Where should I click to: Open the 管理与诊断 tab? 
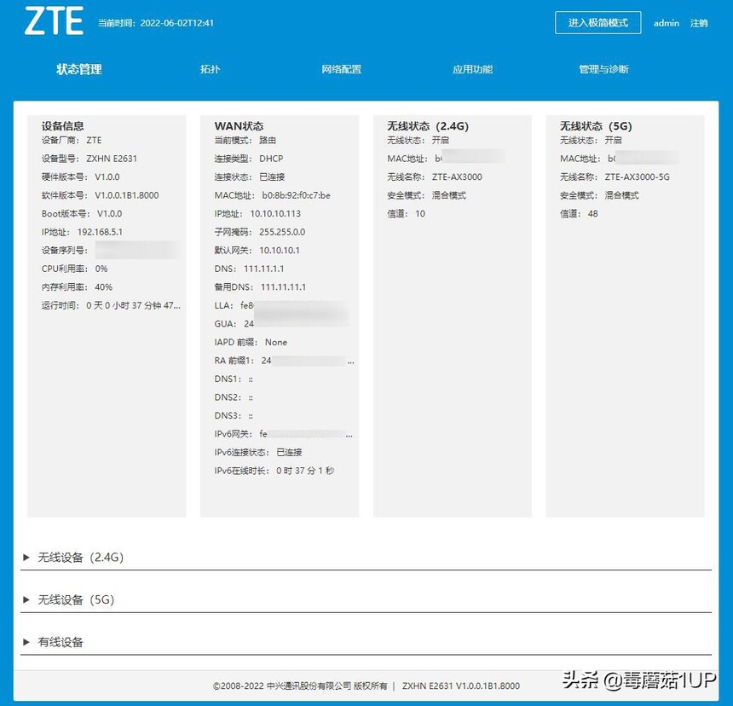[603, 69]
